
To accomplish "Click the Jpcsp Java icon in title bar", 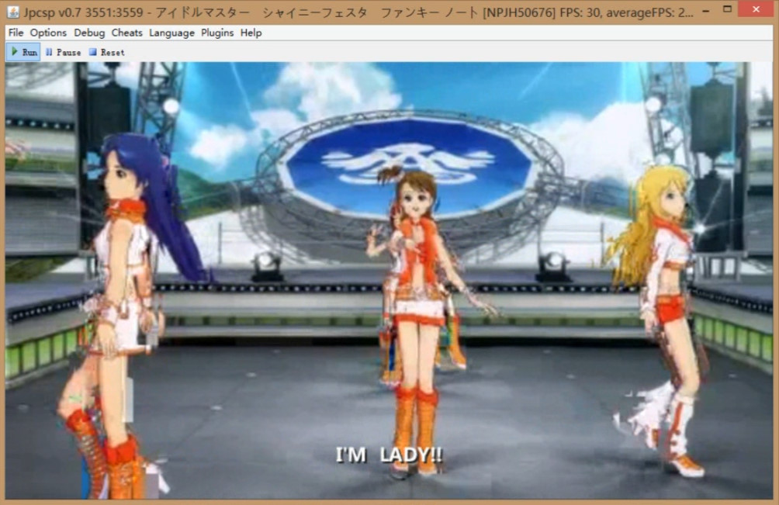I will pos(13,12).
